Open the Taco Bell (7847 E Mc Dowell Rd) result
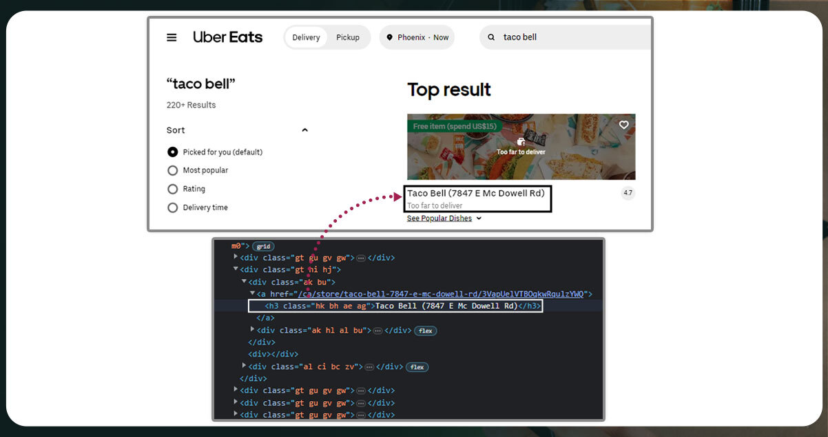Image resolution: width=828 pixels, height=437 pixels. [475, 193]
